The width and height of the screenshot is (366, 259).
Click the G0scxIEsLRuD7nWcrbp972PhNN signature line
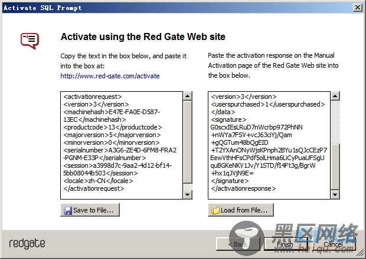click(256, 127)
